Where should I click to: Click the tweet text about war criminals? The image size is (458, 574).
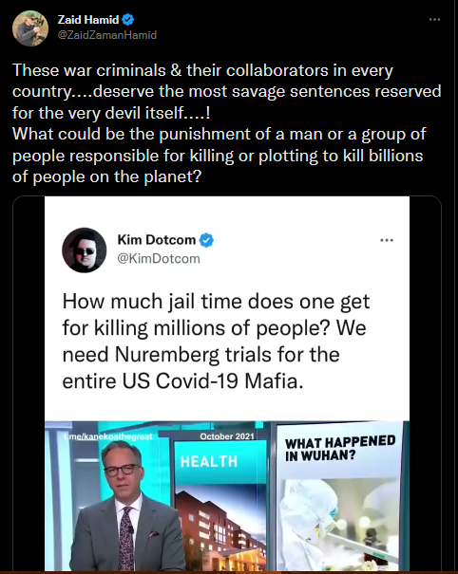[226, 123]
